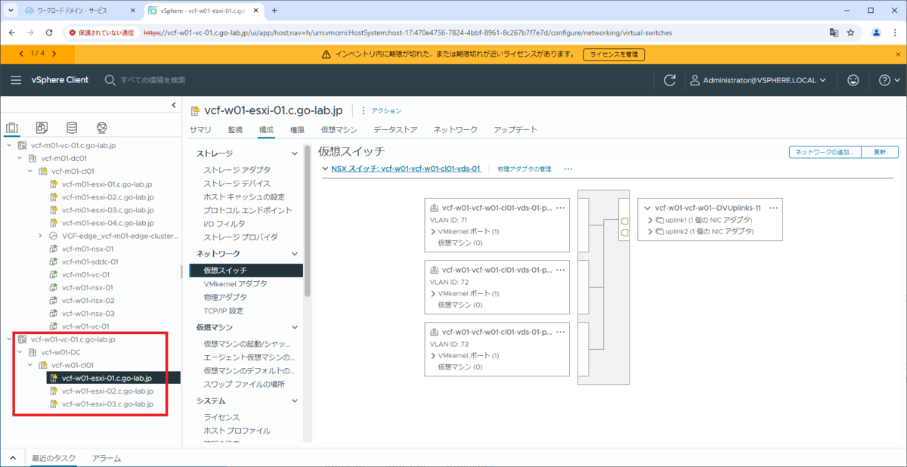907x467 pixels.
Task: Switch to the サマリ tab
Action: point(200,130)
